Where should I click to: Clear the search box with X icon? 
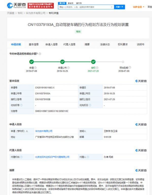pos(112,7)
